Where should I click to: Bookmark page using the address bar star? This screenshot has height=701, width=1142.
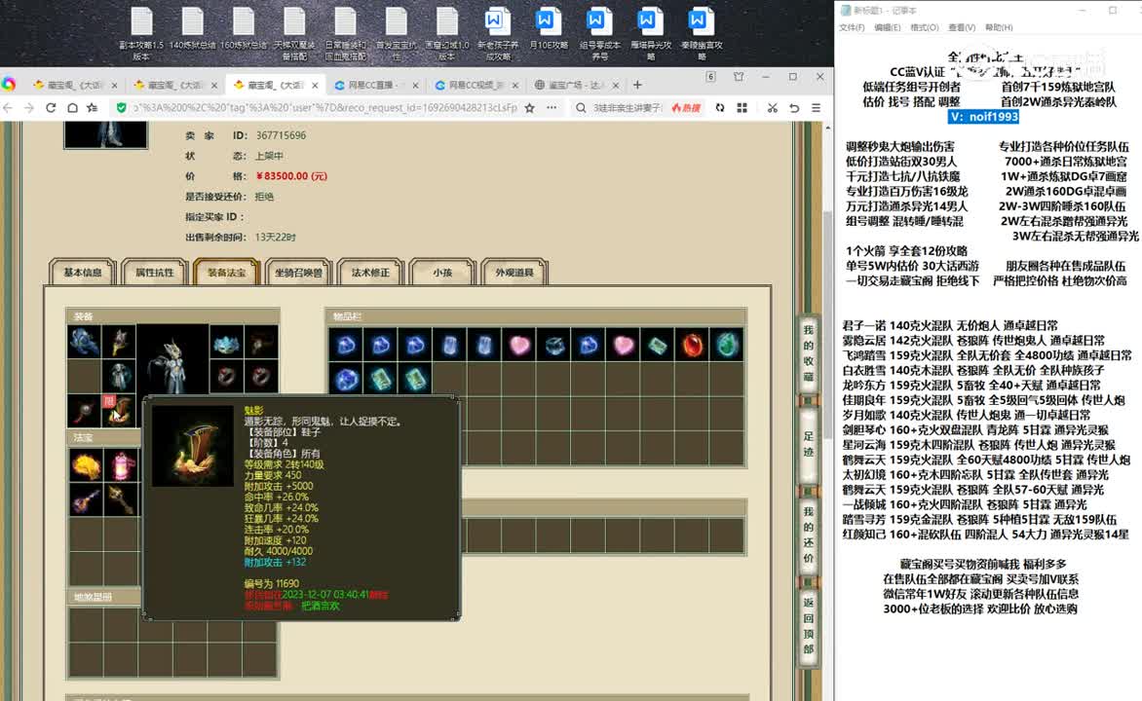click(529, 108)
